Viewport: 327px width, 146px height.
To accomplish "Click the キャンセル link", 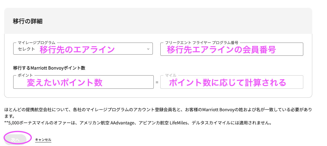I will click(43, 140).
